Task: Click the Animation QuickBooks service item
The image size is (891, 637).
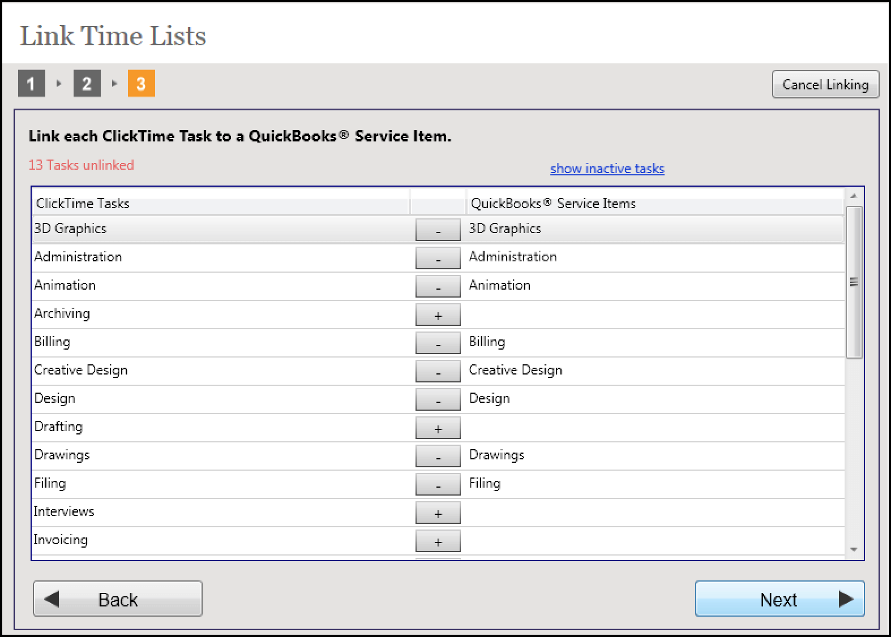Action: point(500,285)
